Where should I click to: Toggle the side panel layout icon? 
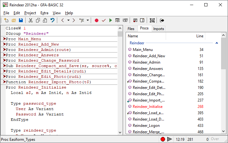click(142, 20)
